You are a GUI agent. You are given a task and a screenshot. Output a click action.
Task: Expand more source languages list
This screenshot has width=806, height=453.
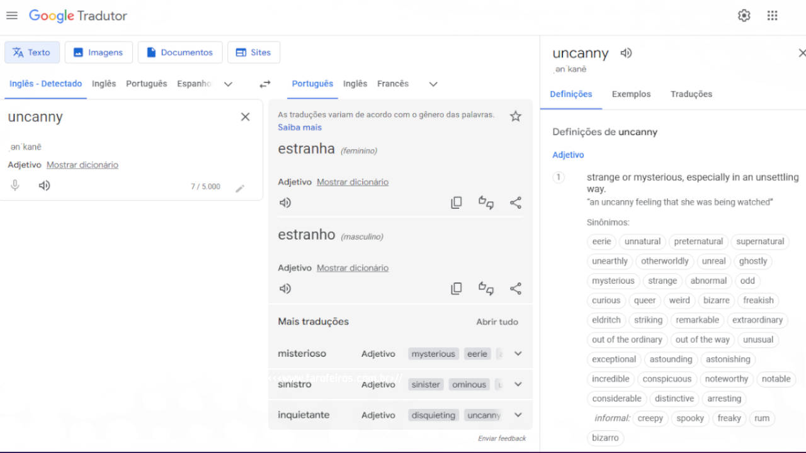229,84
